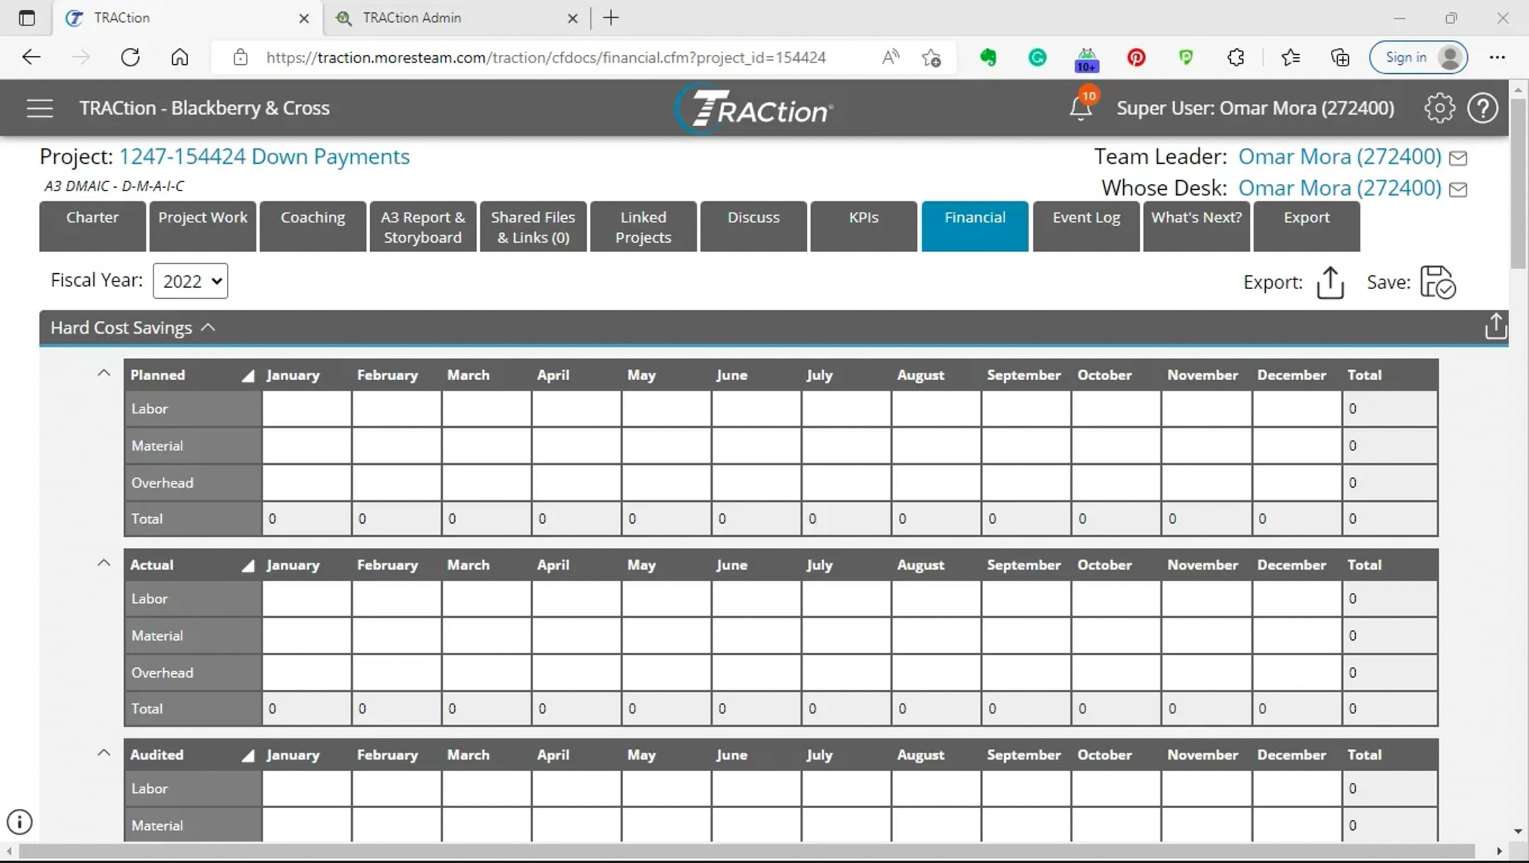The image size is (1529, 863).
Task: Open project link 1247-154424 Down Payments
Action: 264,157
